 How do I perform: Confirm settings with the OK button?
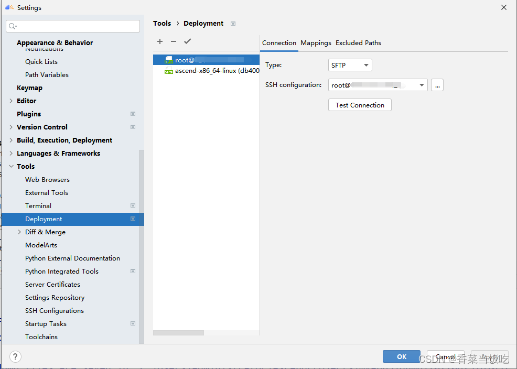tap(402, 356)
